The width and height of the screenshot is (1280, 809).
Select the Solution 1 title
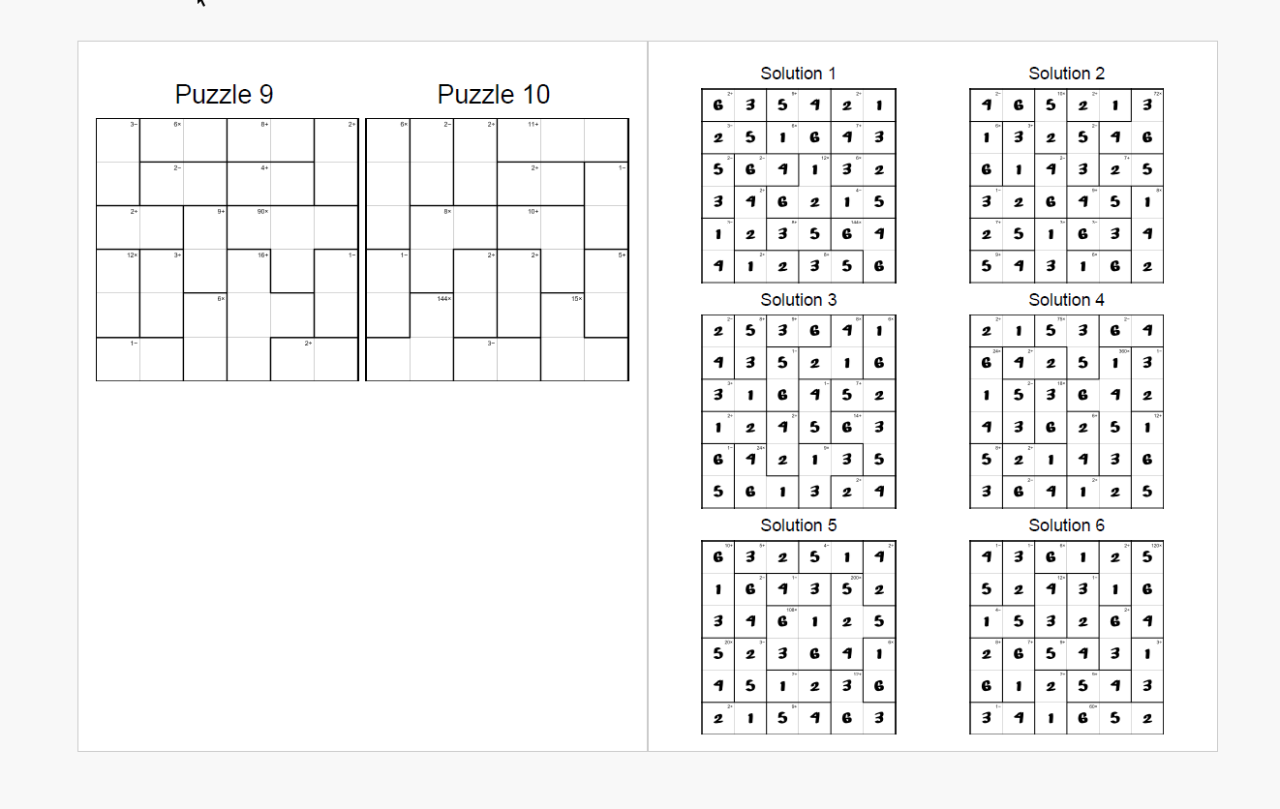pos(798,74)
